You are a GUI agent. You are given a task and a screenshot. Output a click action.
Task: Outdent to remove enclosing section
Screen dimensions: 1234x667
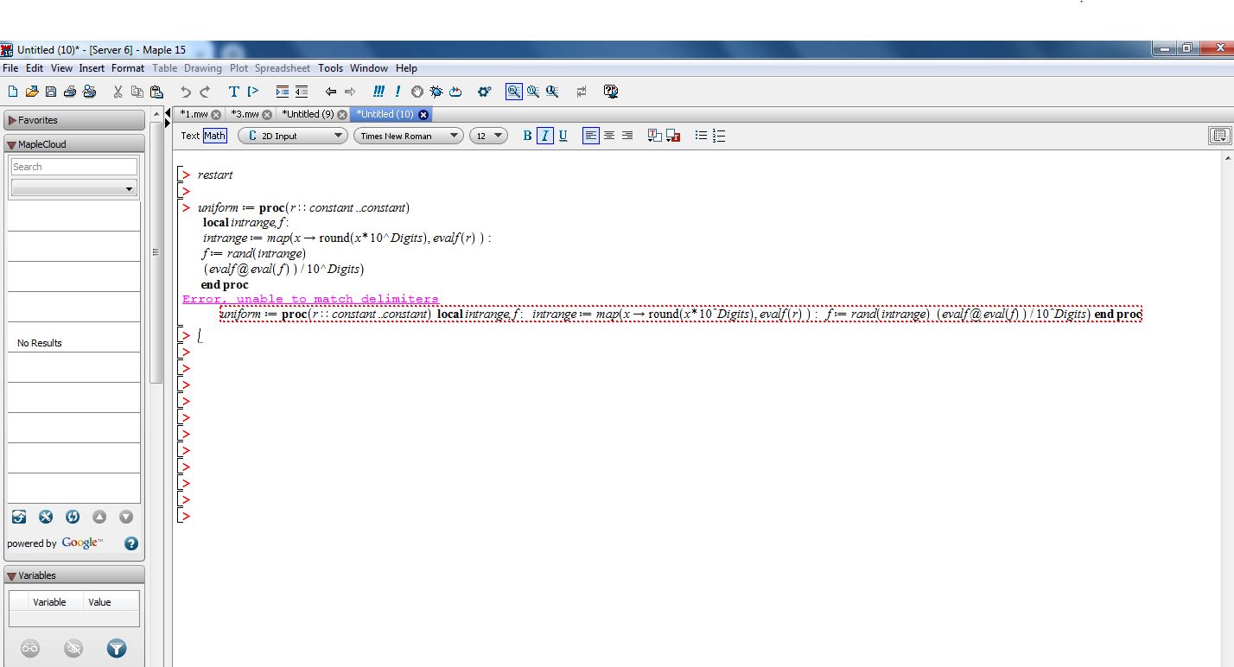(x=301, y=92)
